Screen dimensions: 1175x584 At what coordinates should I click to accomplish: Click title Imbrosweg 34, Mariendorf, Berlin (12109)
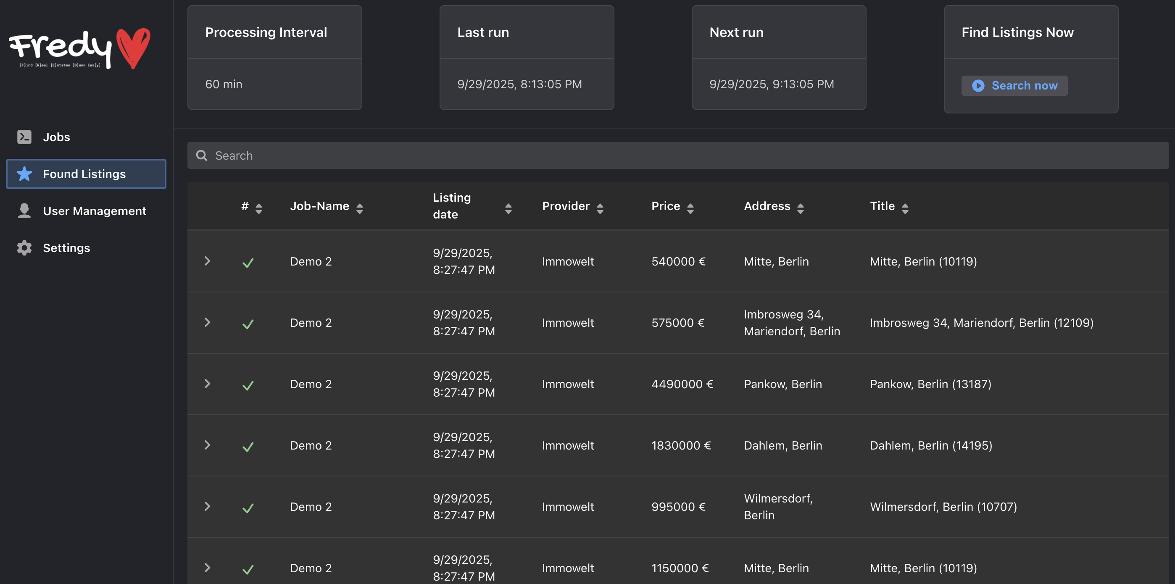click(x=982, y=323)
